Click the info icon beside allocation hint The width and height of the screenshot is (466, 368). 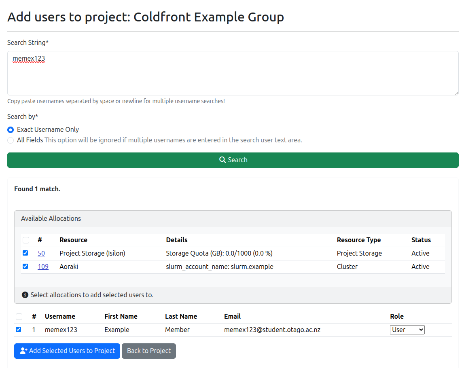click(x=25, y=295)
